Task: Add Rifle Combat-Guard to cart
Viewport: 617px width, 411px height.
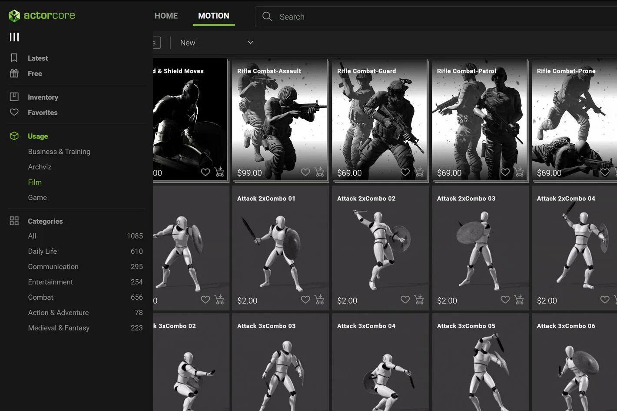Action: [x=419, y=172]
